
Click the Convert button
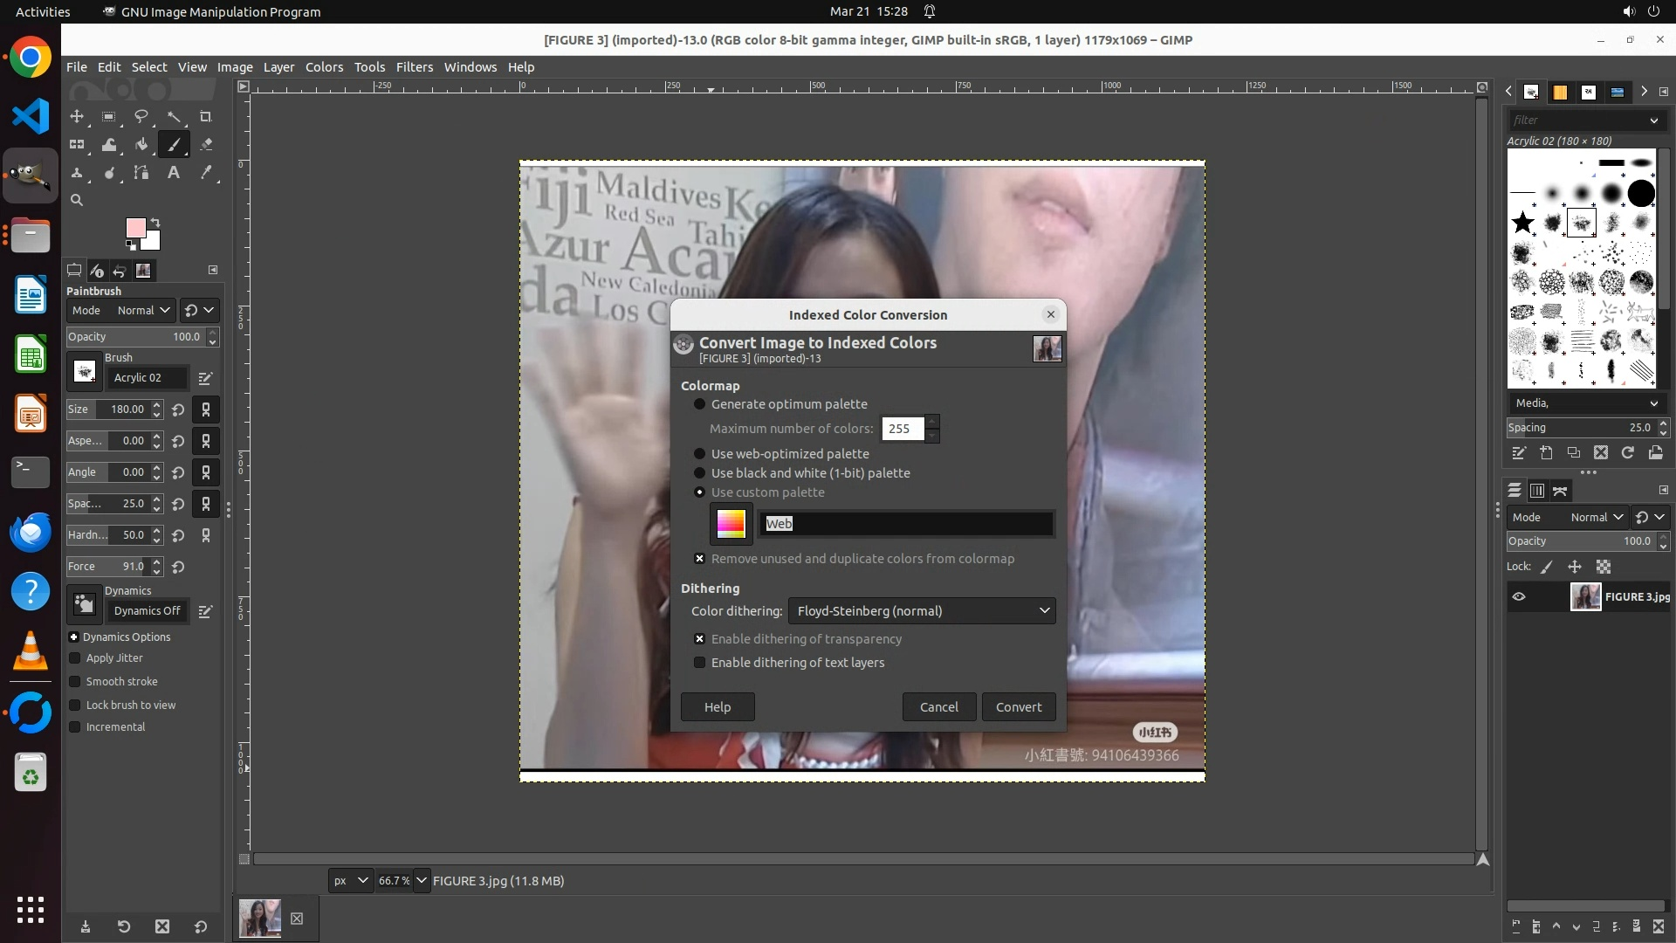[1018, 707]
